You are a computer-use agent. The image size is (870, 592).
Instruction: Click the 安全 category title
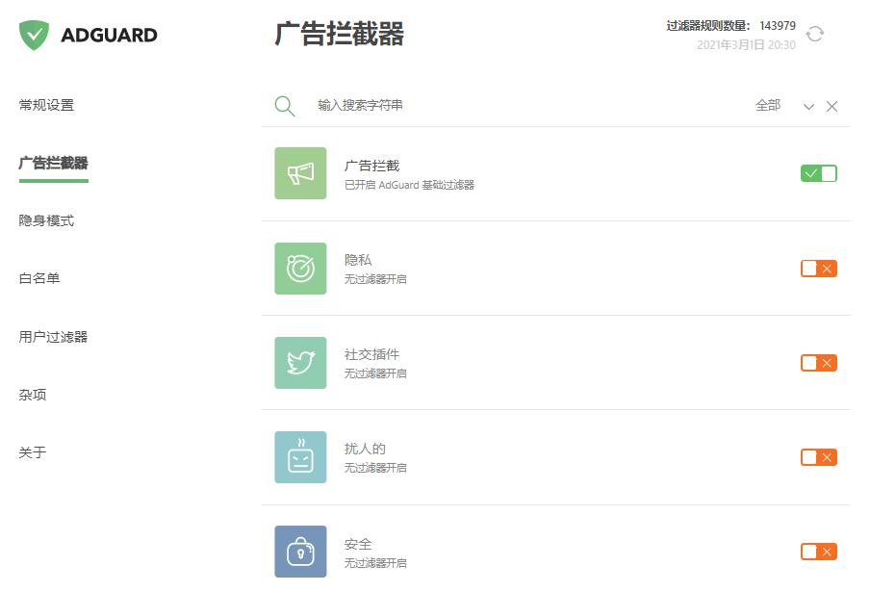[x=358, y=544]
